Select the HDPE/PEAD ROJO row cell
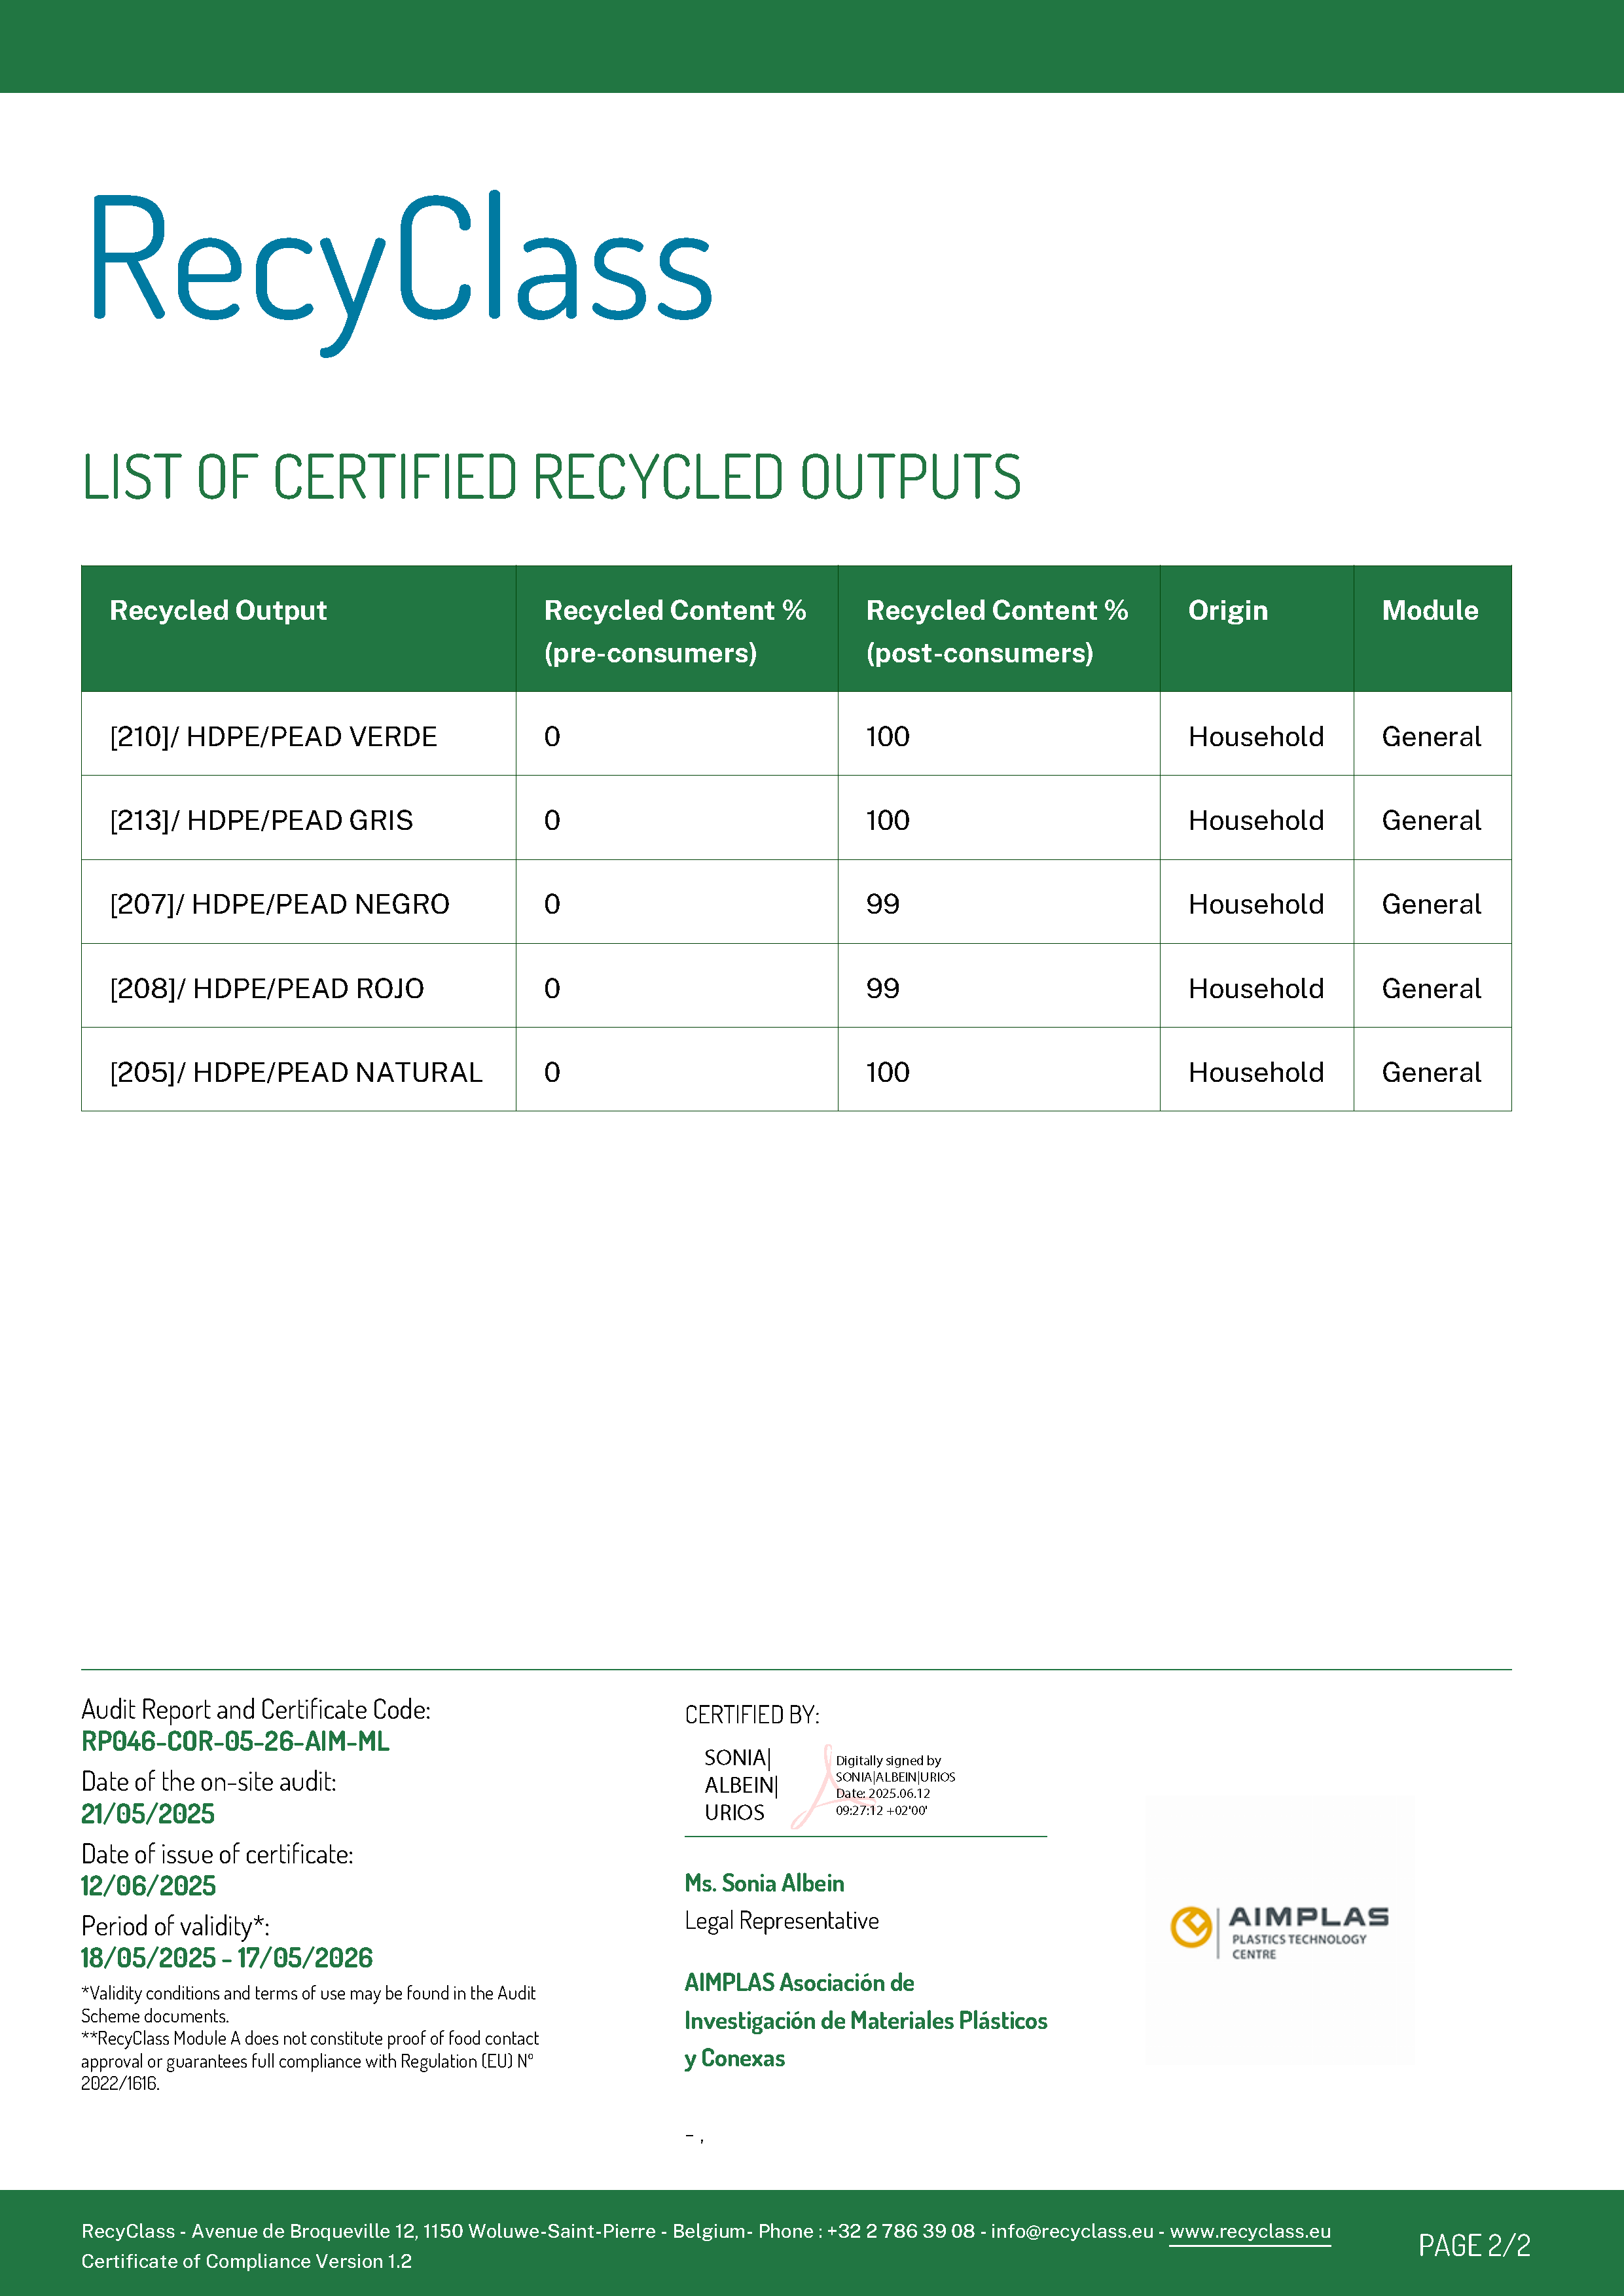This screenshot has width=1624, height=2296. [267, 989]
